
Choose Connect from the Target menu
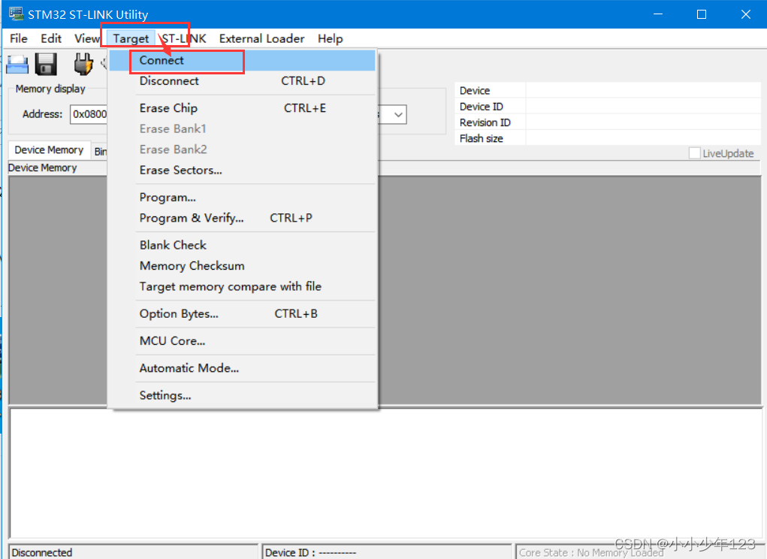point(242,61)
